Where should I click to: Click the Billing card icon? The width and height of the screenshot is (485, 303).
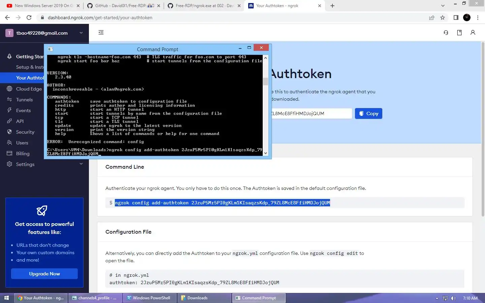[9, 154]
